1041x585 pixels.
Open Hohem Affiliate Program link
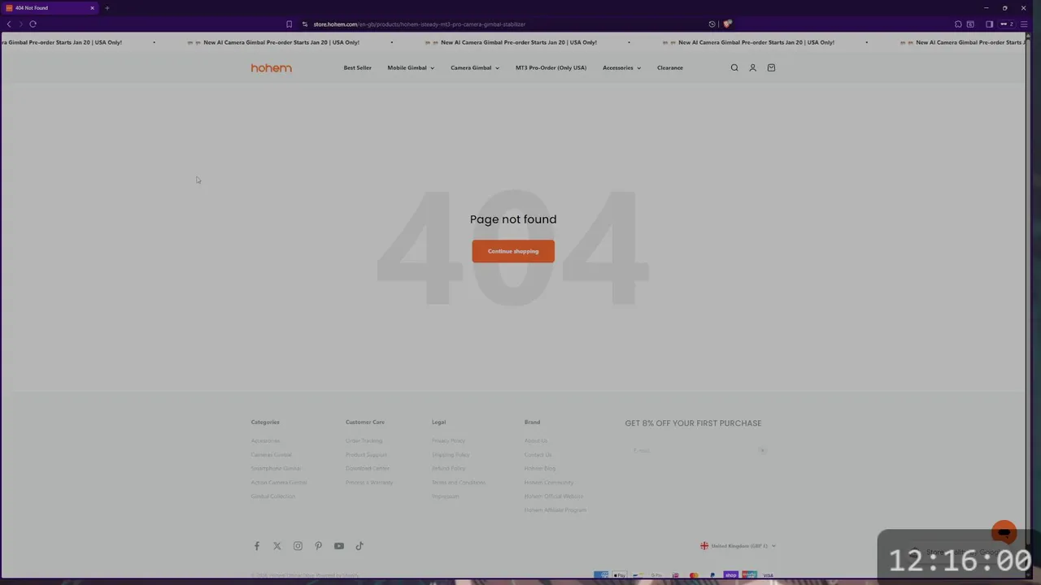click(555, 510)
